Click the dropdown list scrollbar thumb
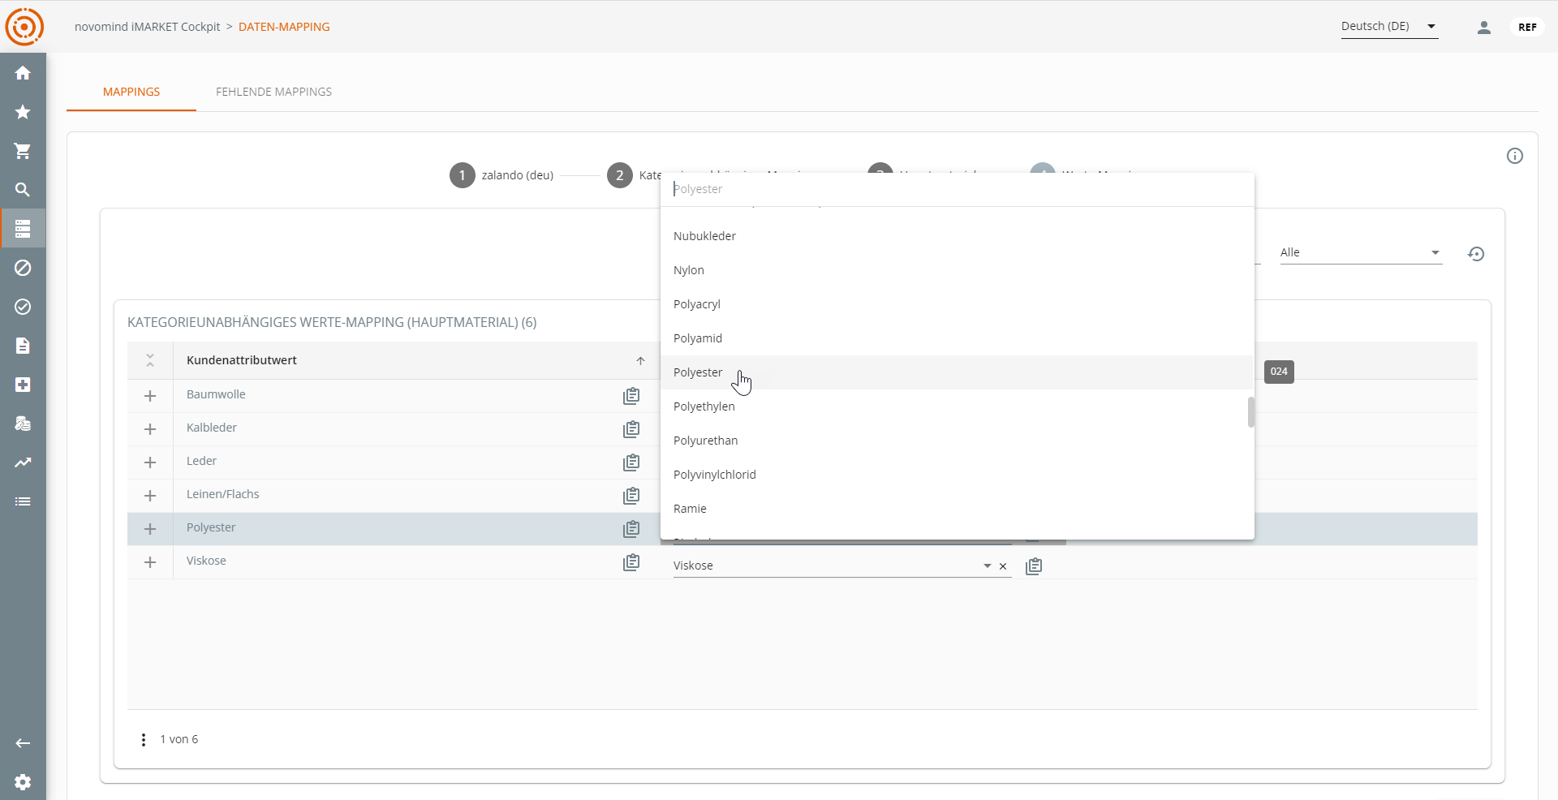1558x800 pixels. click(1250, 412)
